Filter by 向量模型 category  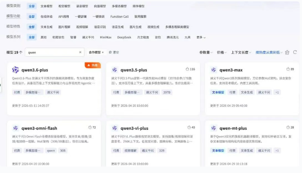(100, 6)
